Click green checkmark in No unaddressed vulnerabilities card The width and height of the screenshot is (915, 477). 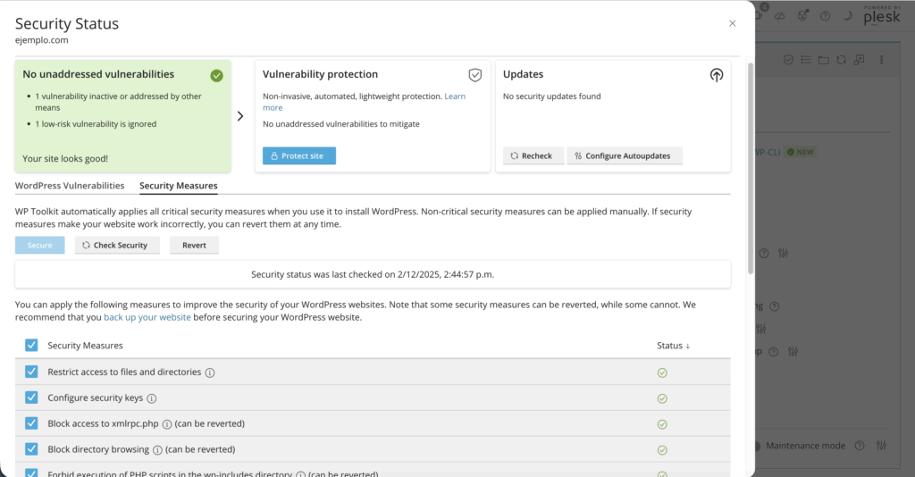point(216,75)
